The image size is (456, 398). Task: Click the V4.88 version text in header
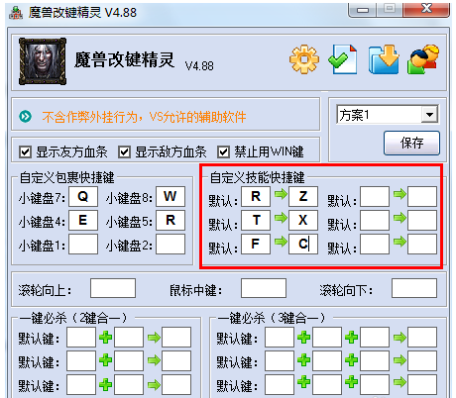click(199, 66)
